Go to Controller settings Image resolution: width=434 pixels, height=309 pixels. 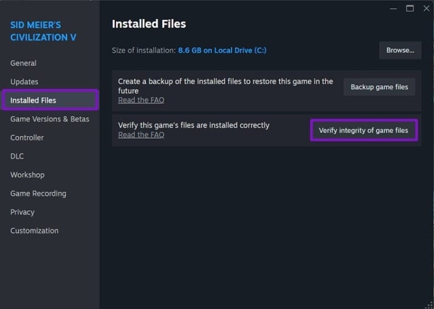(x=27, y=138)
